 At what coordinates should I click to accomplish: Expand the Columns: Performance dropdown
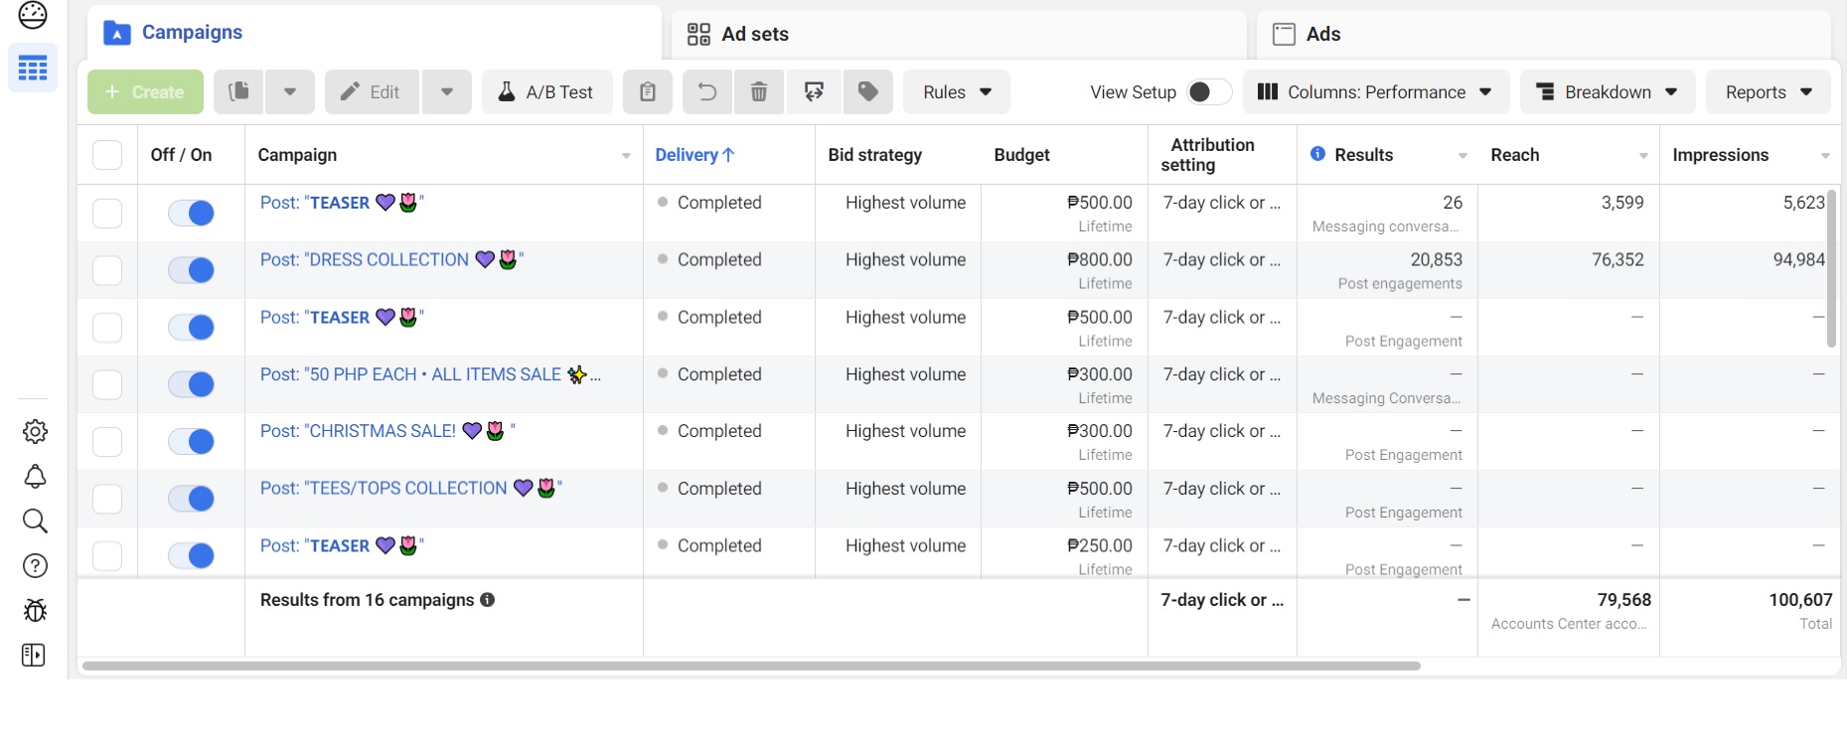pyautogui.click(x=1375, y=92)
